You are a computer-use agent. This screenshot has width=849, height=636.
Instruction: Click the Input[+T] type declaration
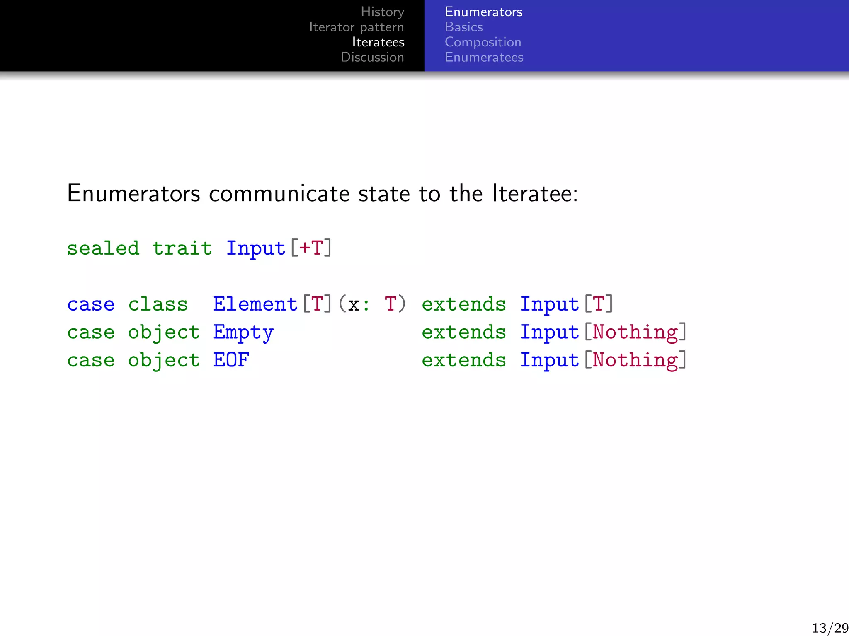pos(279,248)
